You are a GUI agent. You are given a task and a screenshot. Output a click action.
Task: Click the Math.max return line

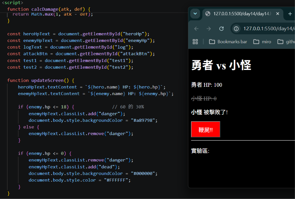pos(53,14)
